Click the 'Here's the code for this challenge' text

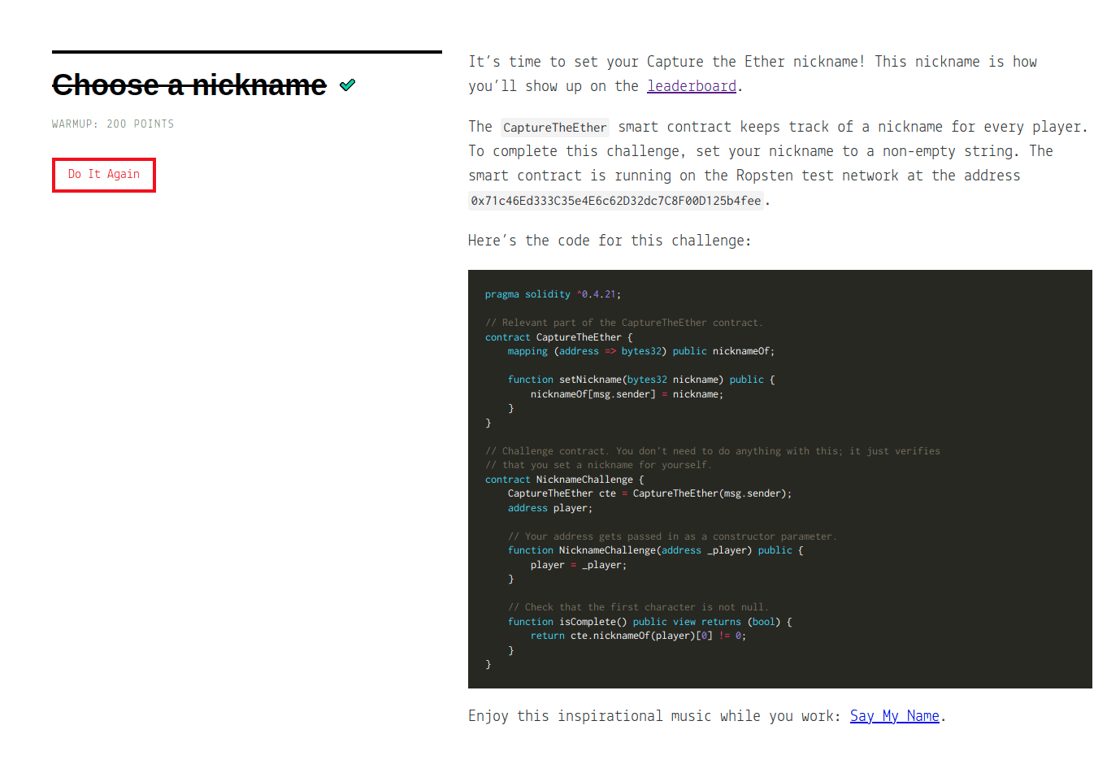[x=610, y=241]
